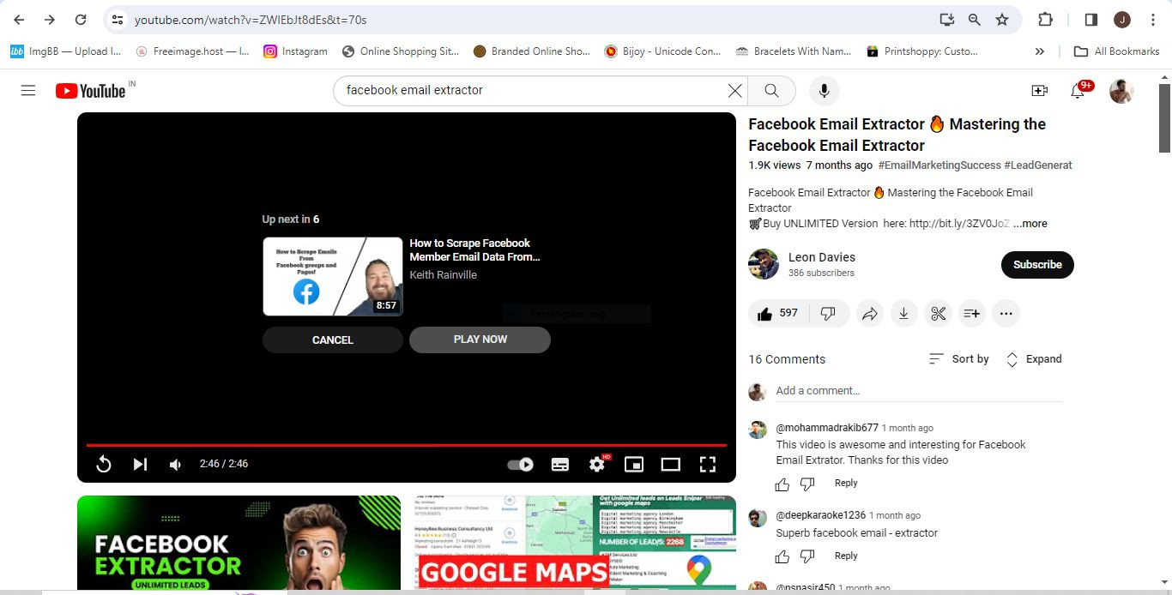Open YouTube notifications bell

[x=1078, y=90]
